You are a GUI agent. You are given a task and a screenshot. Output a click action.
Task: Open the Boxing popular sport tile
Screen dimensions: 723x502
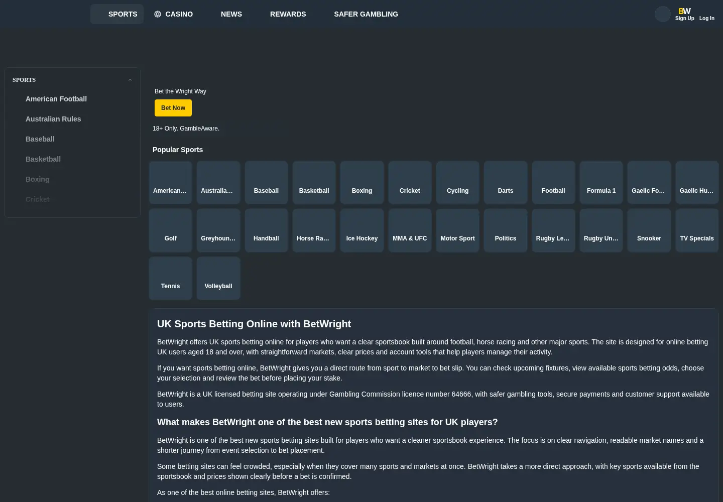tap(362, 182)
